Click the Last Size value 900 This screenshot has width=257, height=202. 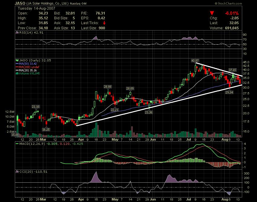[102, 28]
